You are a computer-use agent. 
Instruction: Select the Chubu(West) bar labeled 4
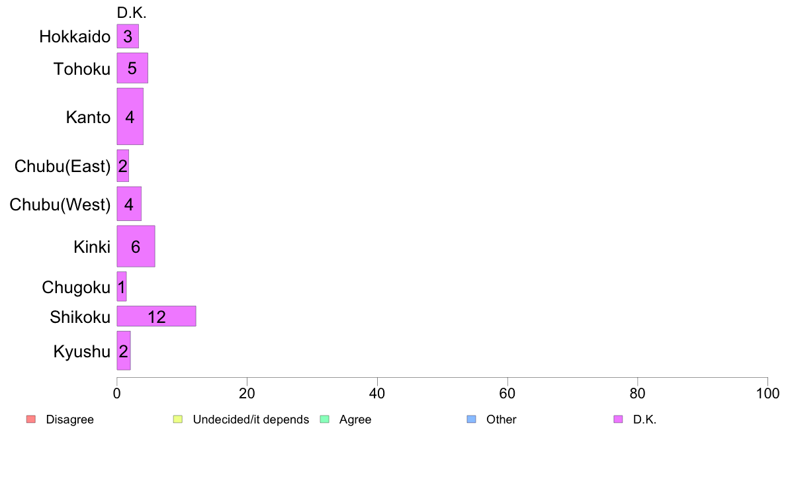tap(129, 204)
